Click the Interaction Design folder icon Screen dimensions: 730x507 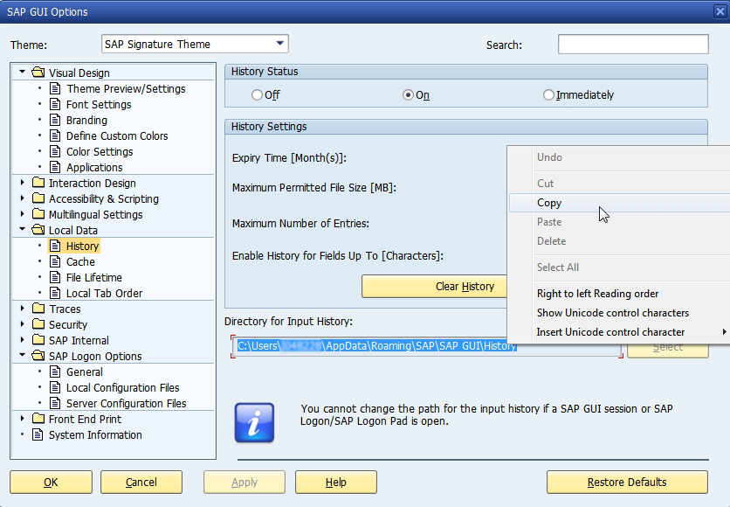point(38,183)
